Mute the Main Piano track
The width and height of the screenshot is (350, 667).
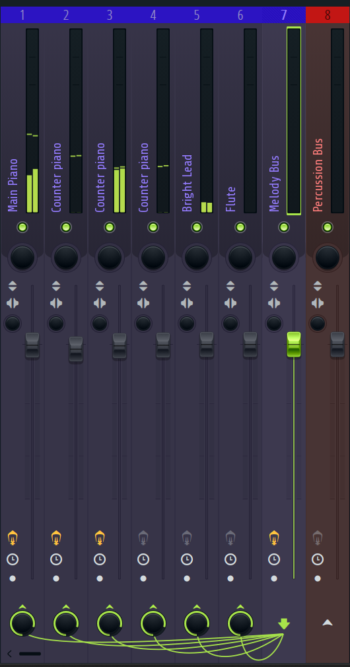[22, 227]
